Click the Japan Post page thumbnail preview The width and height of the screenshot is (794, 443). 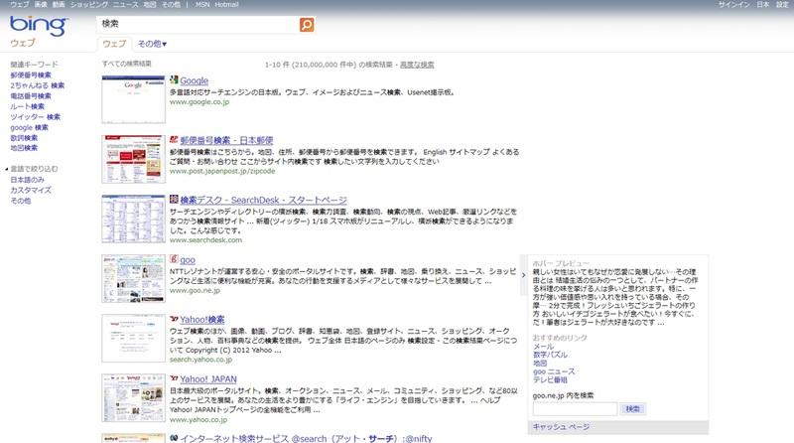(x=133, y=159)
